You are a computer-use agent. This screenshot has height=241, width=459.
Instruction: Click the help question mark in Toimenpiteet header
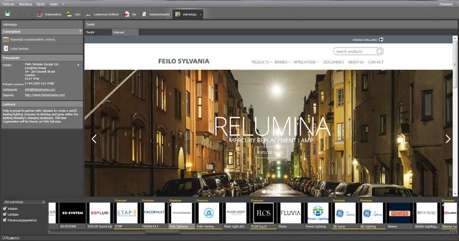point(80,31)
